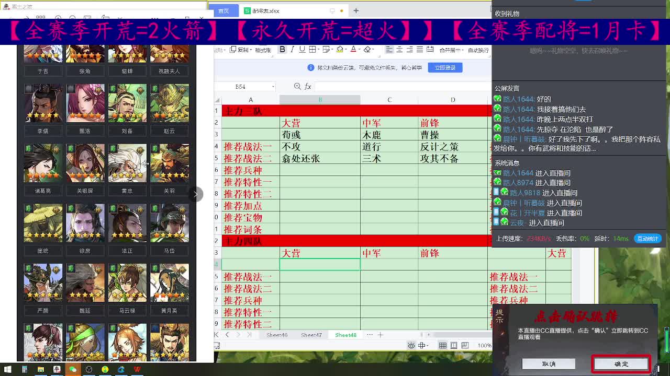Go to previous sheet with left arrow
Image resolution: width=670 pixels, height=376 pixels.
pyautogui.click(x=227, y=335)
